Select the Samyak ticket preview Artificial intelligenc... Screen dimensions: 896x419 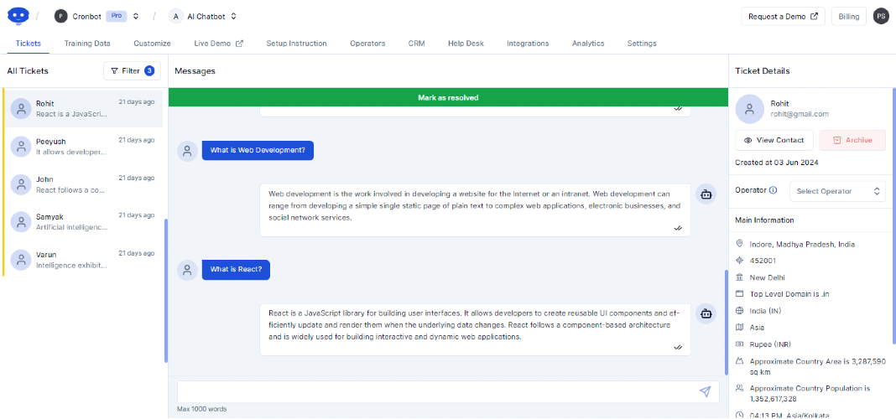[x=71, y=227]
